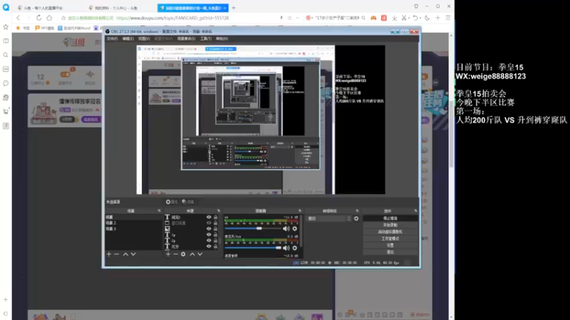The width and height of the screenshot is (570, 320).
Task: Open the search icon in browser left sidebar
Action: [6, 55]
